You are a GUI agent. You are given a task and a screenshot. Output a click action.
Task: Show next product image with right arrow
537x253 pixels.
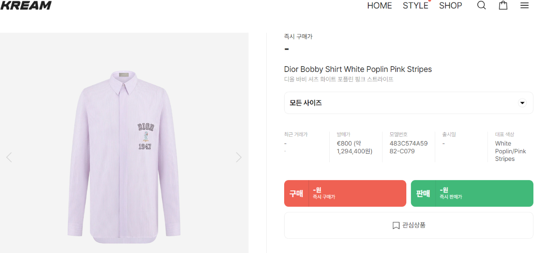[x=239, y=157]
